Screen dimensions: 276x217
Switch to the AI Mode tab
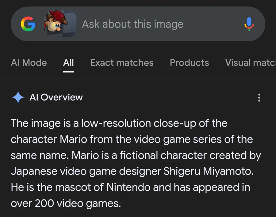pyautogui.click(x=29, y=63)
